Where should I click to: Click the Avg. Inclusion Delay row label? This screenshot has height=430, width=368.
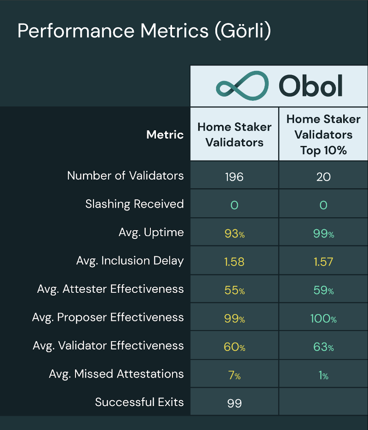coord(130,261)
